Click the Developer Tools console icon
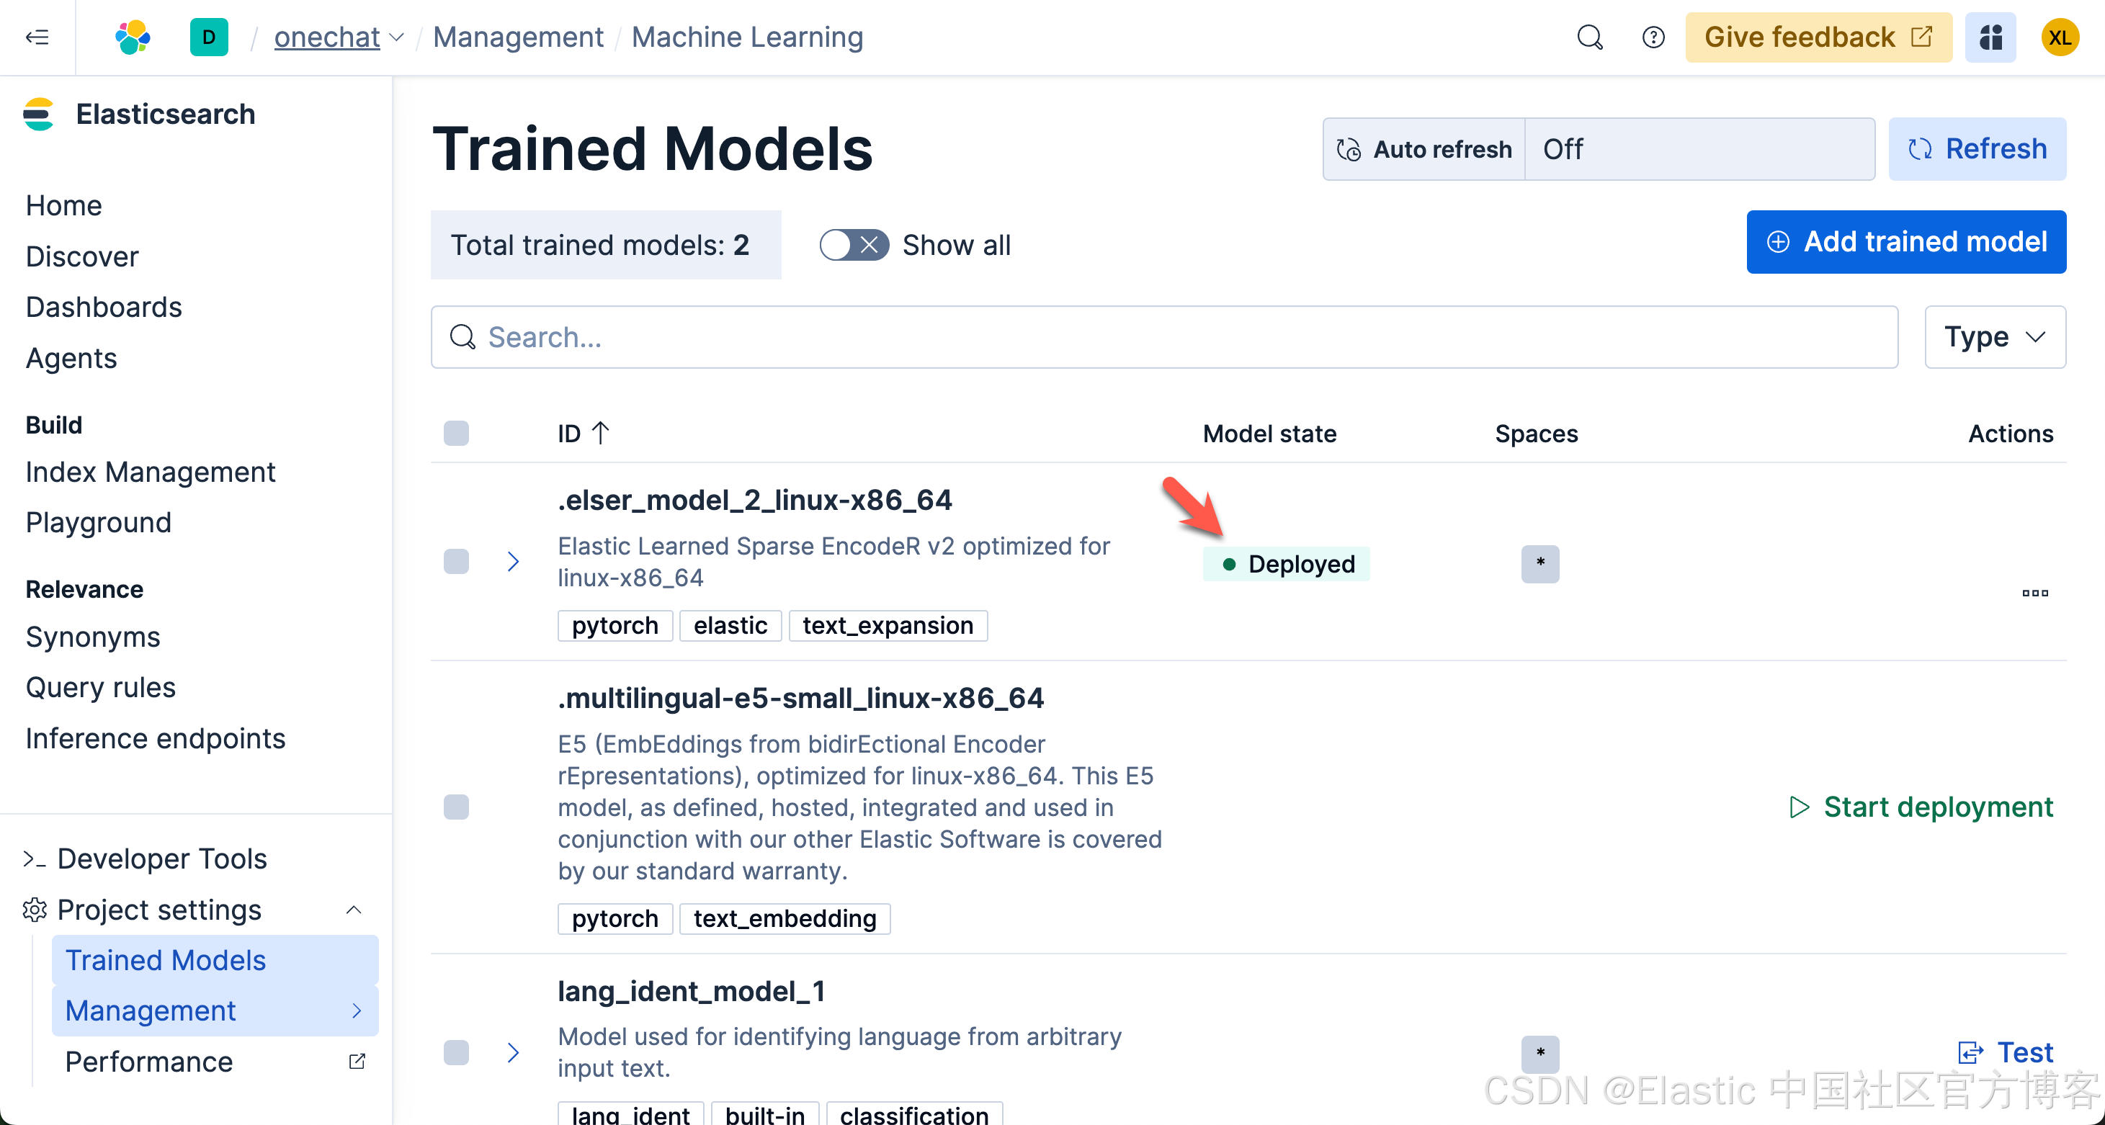2105x1125 pixels. tap(34, 859)
